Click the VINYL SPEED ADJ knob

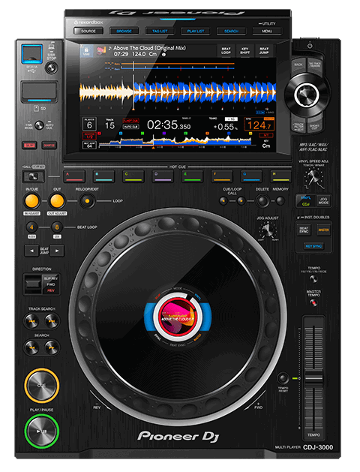[x=313, y=178]
